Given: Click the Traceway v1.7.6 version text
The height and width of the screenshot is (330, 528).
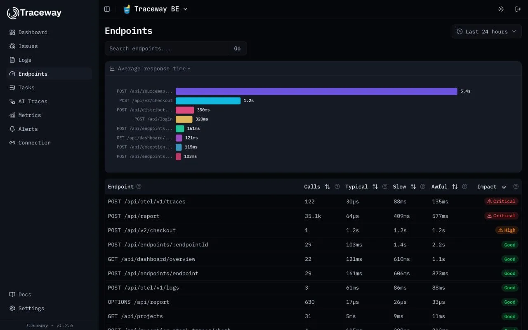Looking at the screenshot, I should (x=49, y=325).
